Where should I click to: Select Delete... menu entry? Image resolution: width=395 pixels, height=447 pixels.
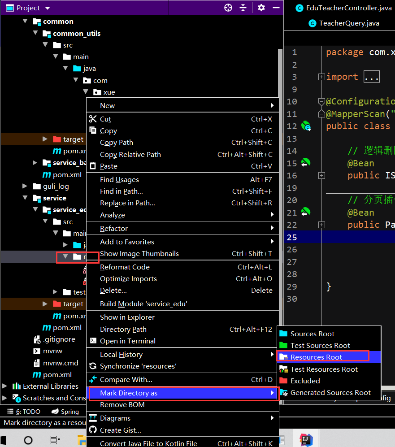182,291
